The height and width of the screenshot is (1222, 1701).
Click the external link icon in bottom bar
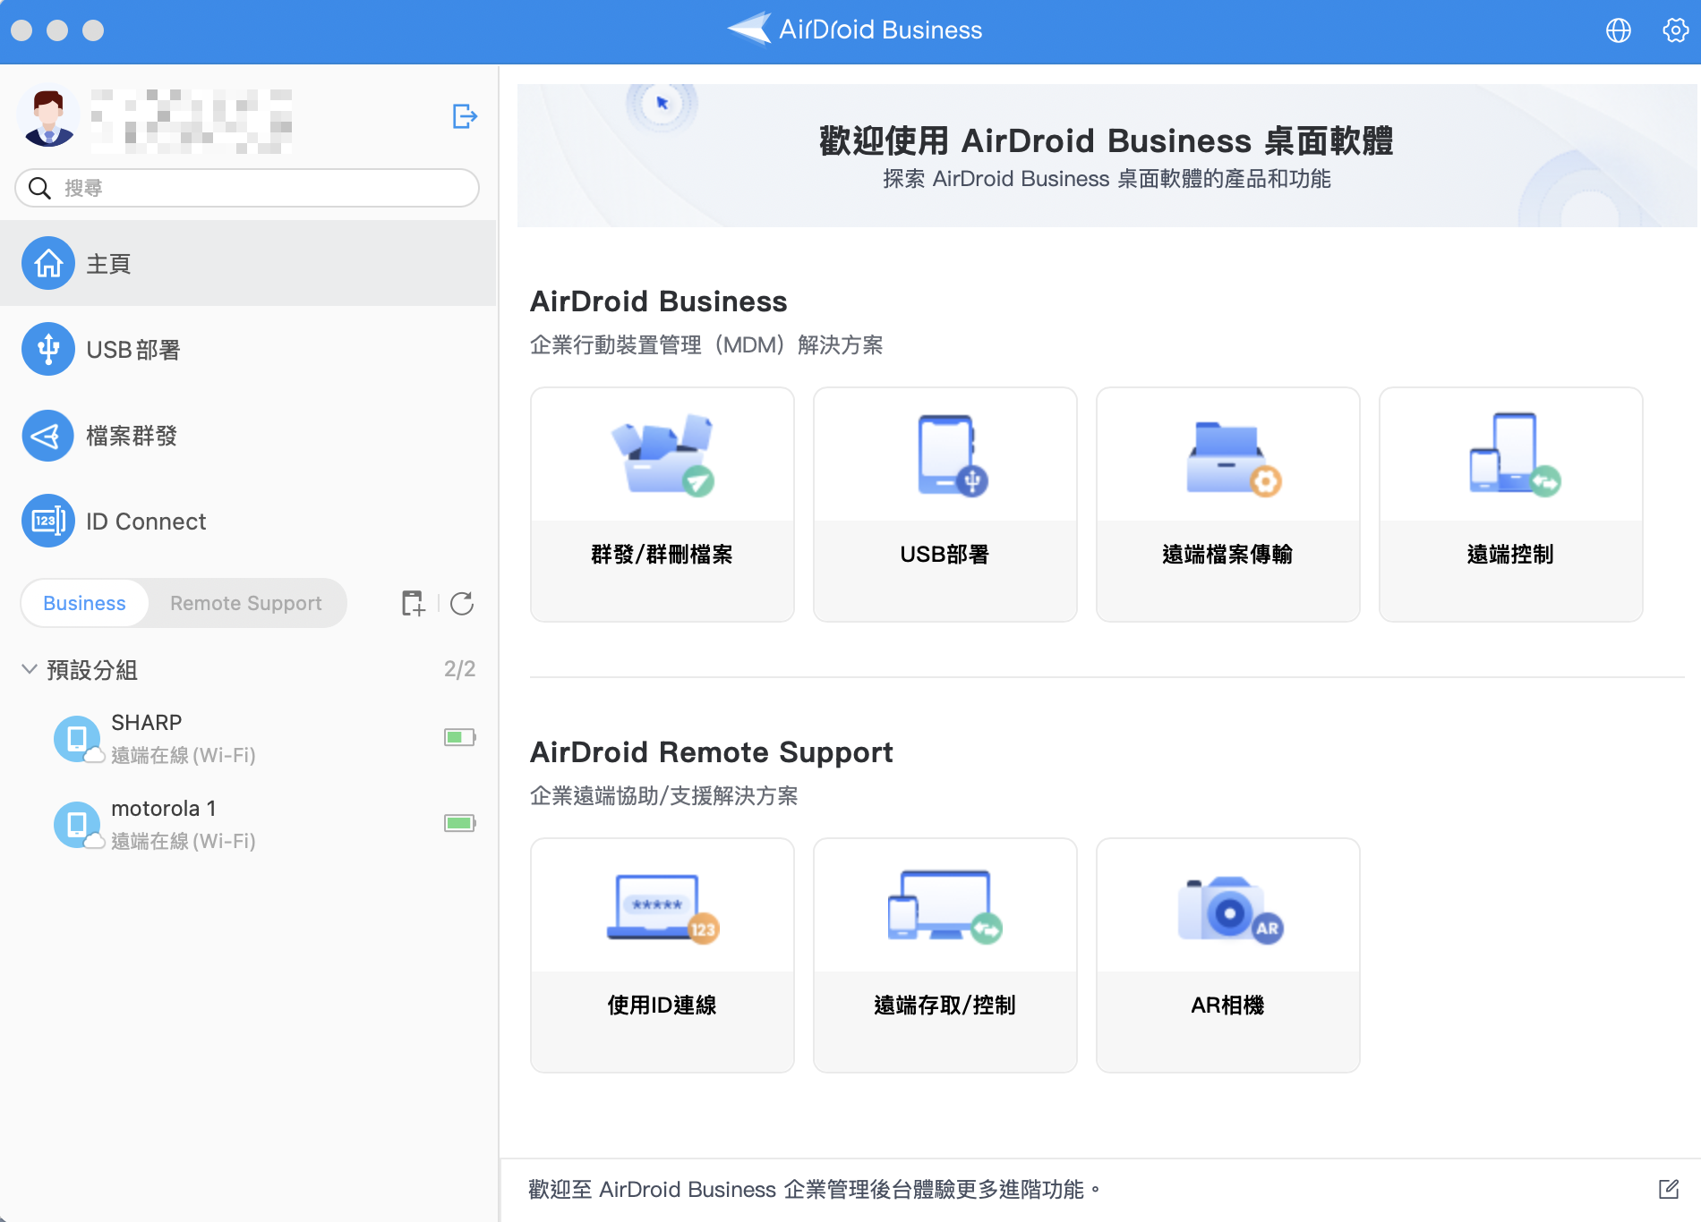tap(1669, 1189)
